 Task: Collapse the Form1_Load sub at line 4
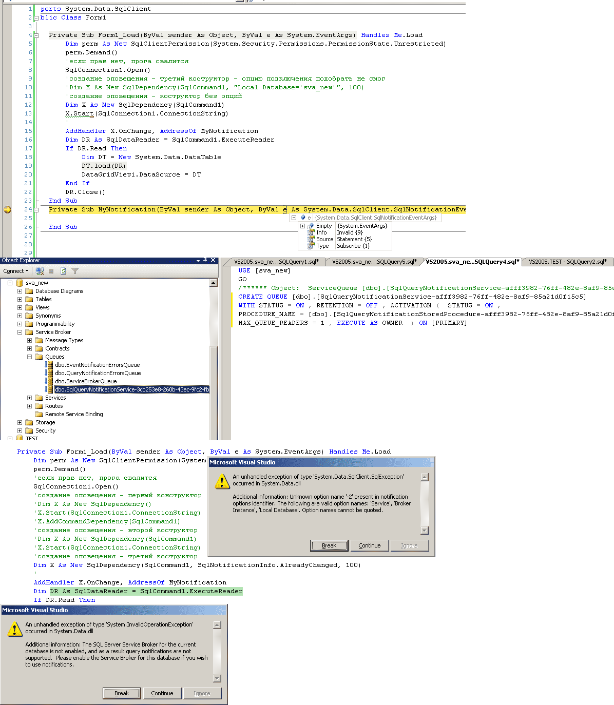36,35
